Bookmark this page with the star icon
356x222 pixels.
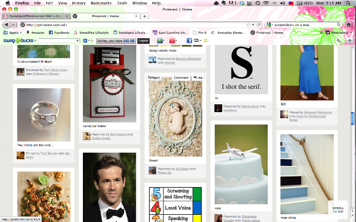point(249,24)
